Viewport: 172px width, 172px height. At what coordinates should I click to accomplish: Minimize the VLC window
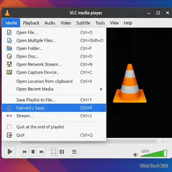tap(149, 13)
